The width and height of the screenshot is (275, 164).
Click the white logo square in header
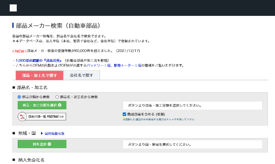point(13,8)
